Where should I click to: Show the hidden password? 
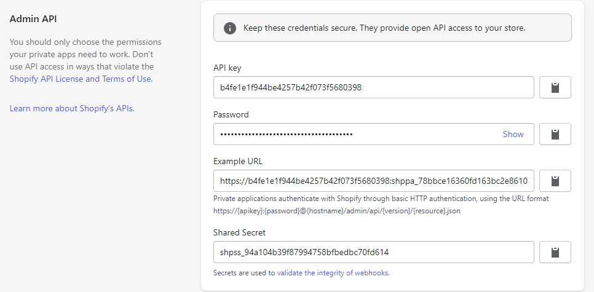click(x=513, y=134)
